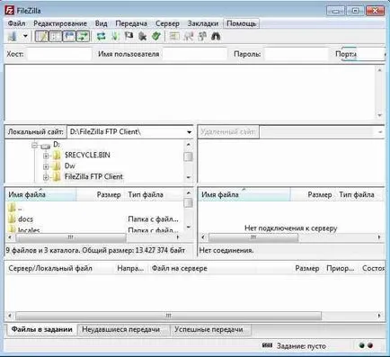Focus the Хост input field
The height and width of the screenshot is (357, 390).
(x=59, y=54)
